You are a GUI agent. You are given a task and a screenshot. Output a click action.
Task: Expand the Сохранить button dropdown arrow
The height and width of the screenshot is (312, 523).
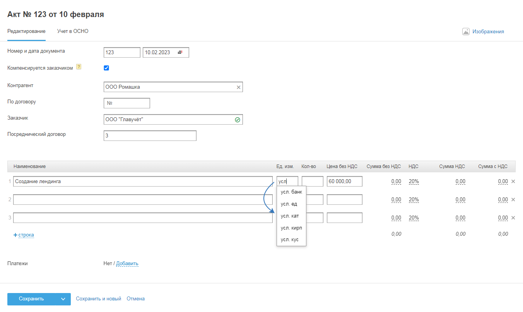63,299
